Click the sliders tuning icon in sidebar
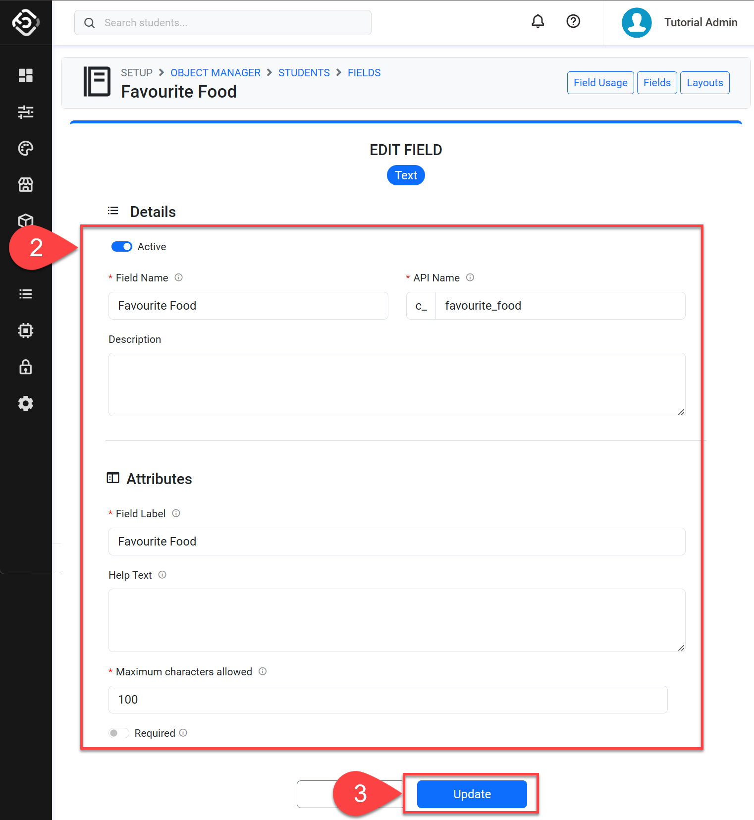754x820 pixels. 26,112
